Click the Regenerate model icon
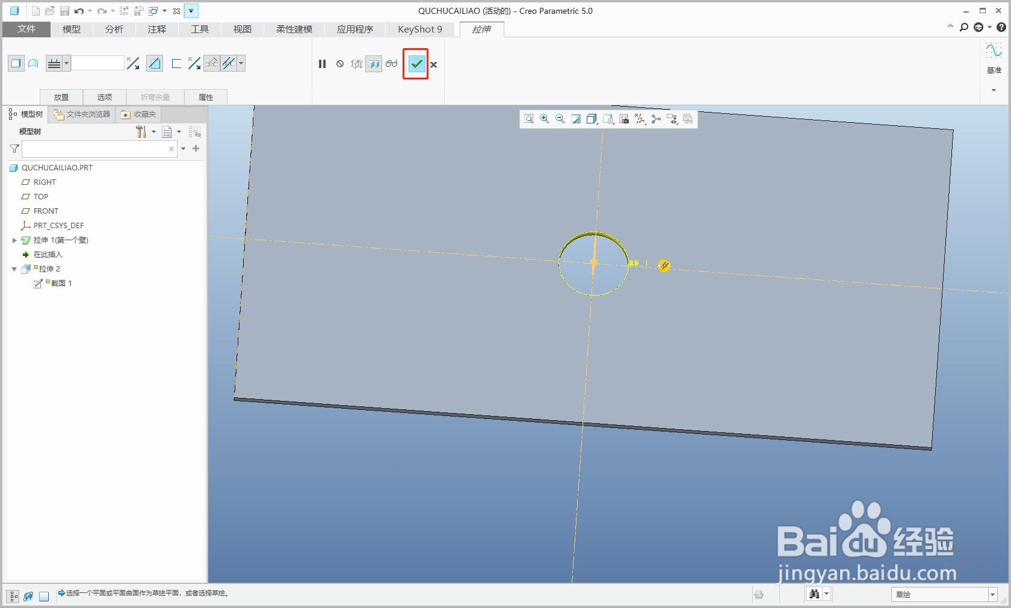This screenshot has height=608, width=1011. pyautogui.click(x=125, y=11)
